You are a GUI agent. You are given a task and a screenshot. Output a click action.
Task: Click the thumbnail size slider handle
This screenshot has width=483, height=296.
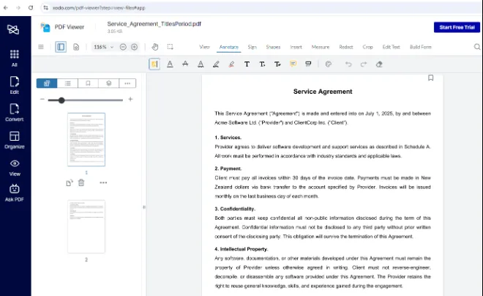tap(61, 100)
